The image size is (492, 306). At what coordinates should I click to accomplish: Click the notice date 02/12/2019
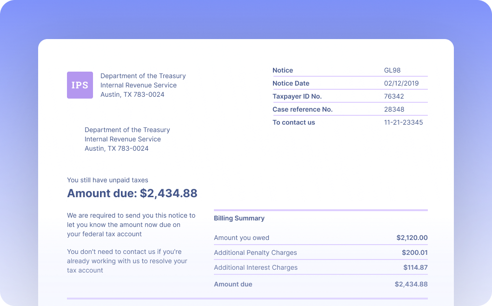point(401,83)
